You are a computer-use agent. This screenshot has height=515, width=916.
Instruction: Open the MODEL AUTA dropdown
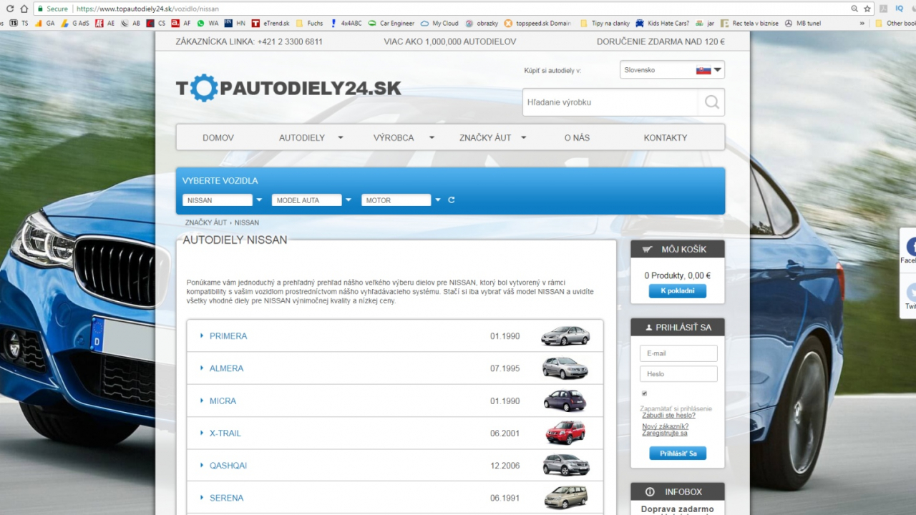pos(312,200)
